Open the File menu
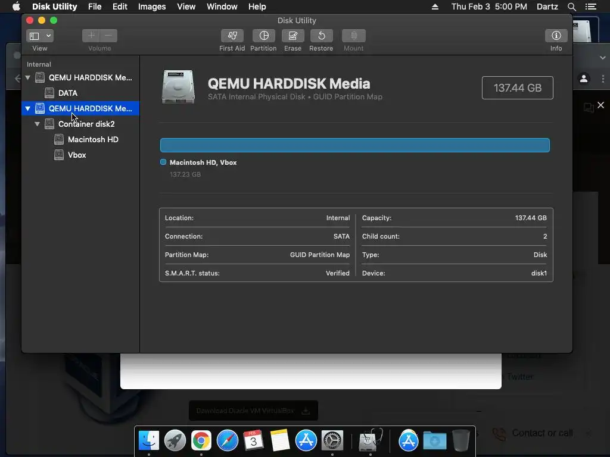The image size is (610, 457). (95, 7)
